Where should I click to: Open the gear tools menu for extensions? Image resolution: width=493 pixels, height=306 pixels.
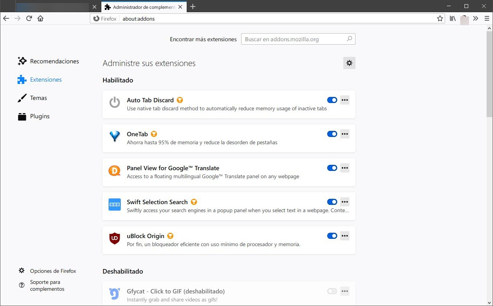click(349, 63)
